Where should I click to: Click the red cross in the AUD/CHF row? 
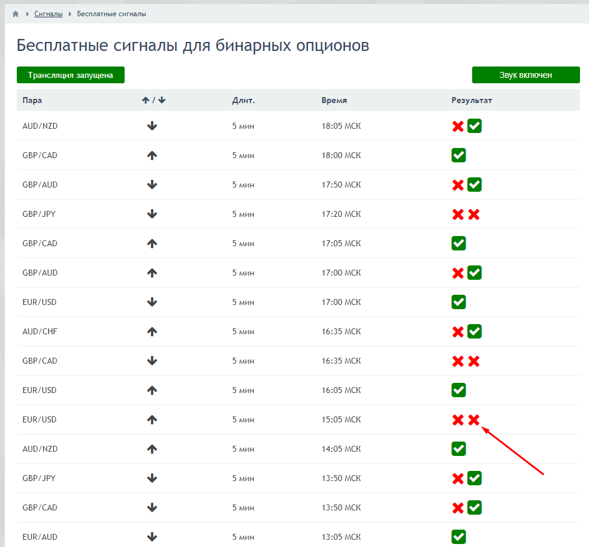point(458,332)
